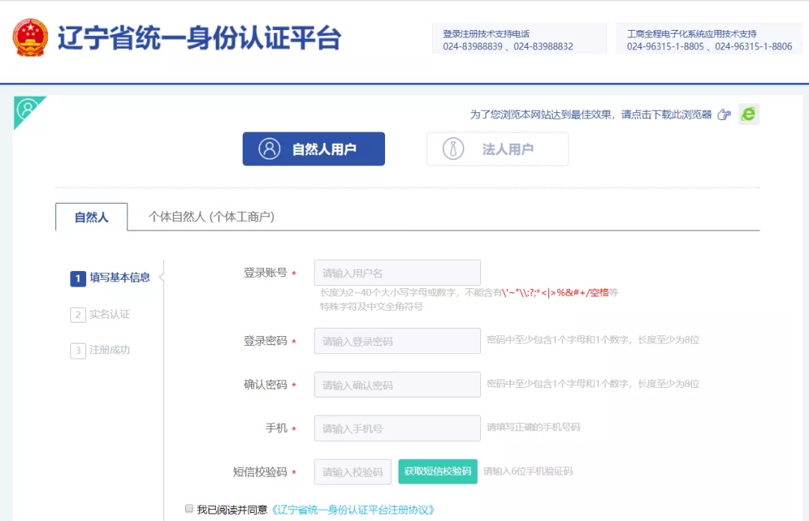Click the green corner user badge icon

[27, 109]
